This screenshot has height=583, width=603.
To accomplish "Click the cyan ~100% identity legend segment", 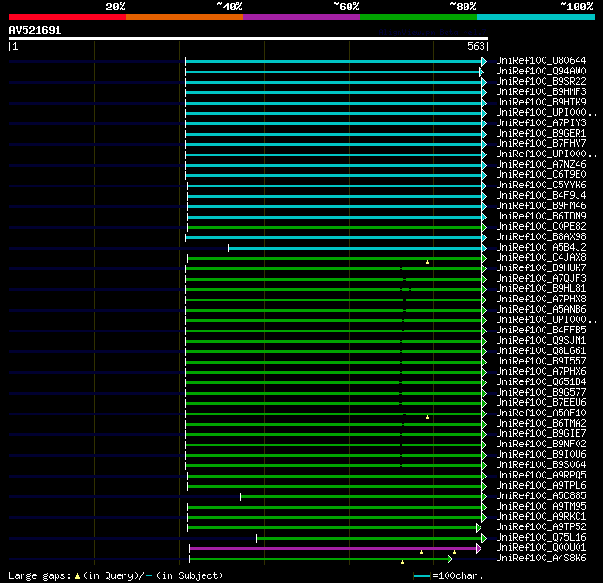I will pos(536,17).
